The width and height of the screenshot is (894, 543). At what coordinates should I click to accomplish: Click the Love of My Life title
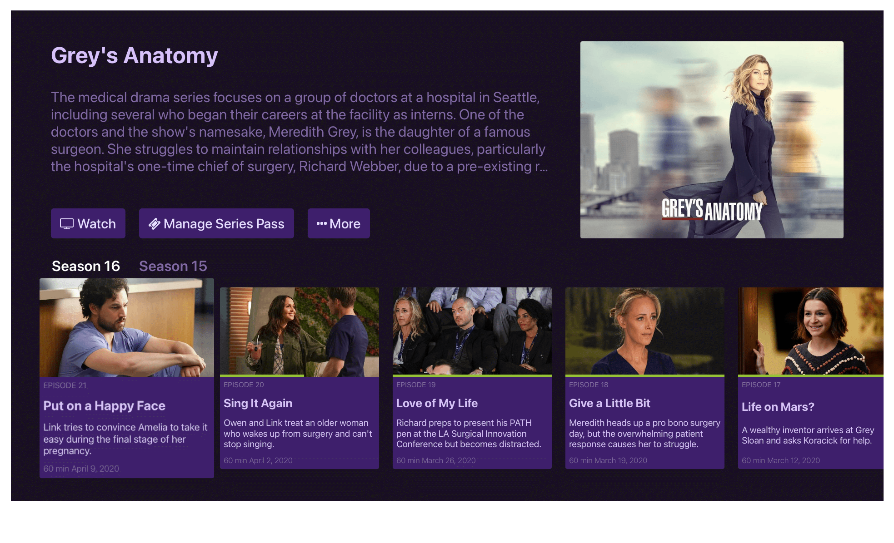437,403
